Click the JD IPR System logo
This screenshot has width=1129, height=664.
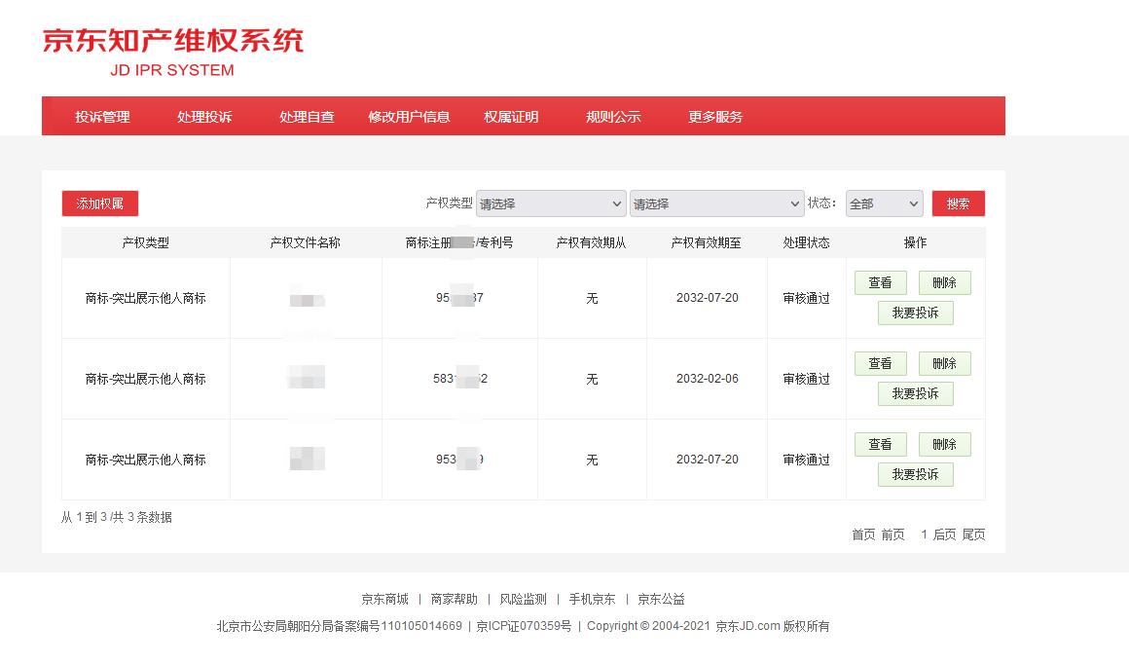pos(171,51)
